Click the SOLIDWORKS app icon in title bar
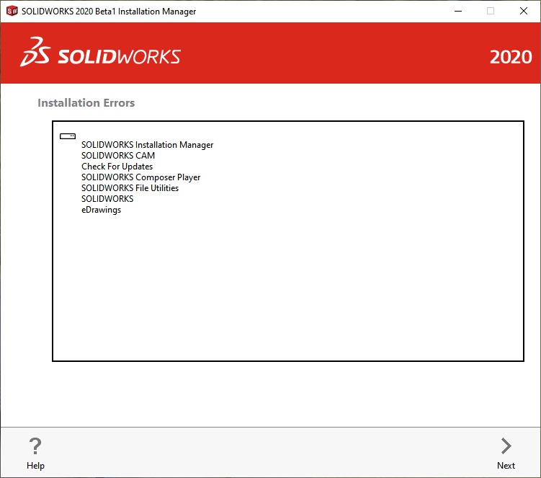Screen dimensions: 541x478 [x=12, y=11]
